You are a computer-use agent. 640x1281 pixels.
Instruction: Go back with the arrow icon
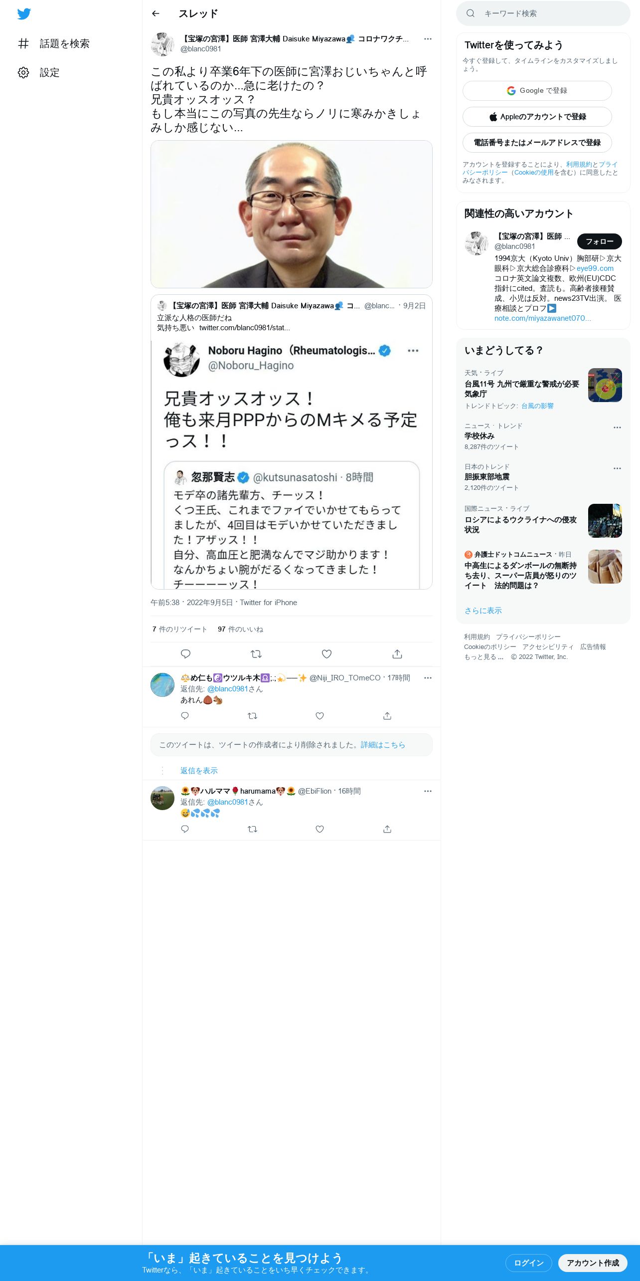point(156,13)
